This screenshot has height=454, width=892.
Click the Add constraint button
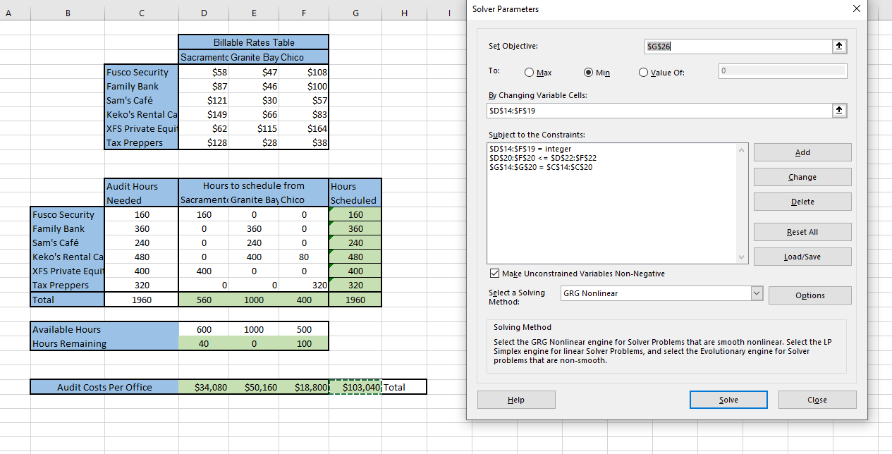tap(802, 152)
